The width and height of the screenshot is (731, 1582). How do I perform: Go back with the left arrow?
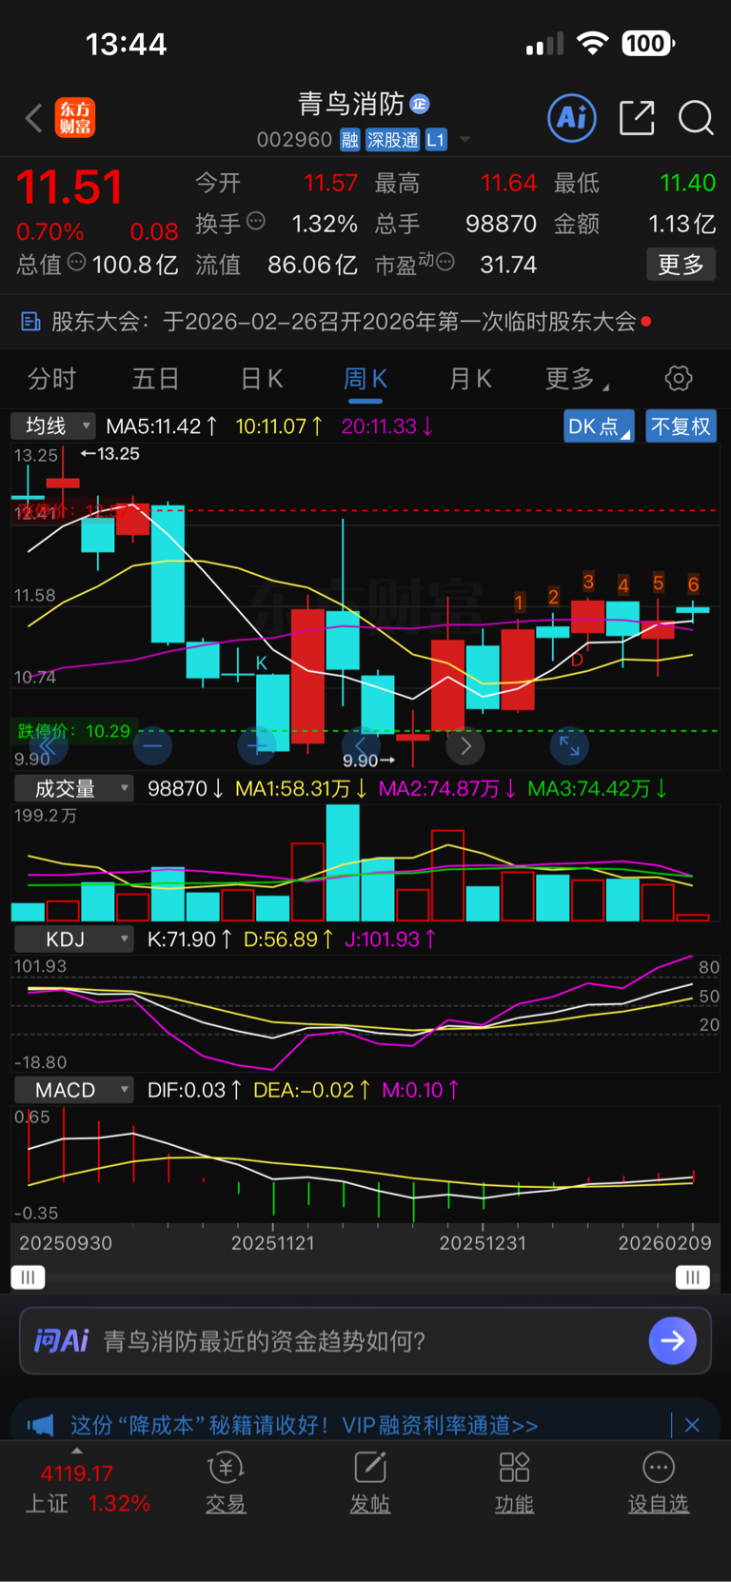pyautogui.click(x=34, y=119)
